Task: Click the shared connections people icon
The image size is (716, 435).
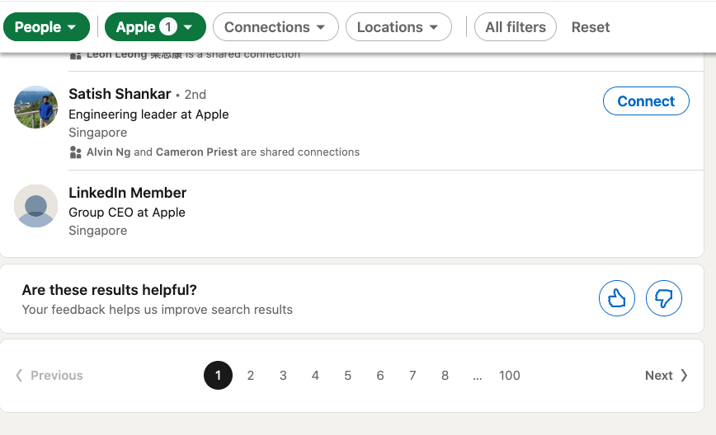Action: tap(75, 152)
